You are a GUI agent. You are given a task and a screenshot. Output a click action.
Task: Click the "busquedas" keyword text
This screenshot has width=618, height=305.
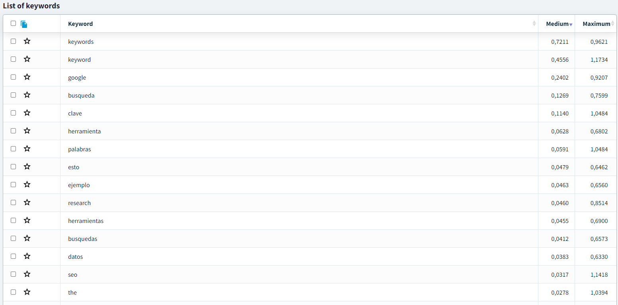pyautogui.click(x=82, y=239)
